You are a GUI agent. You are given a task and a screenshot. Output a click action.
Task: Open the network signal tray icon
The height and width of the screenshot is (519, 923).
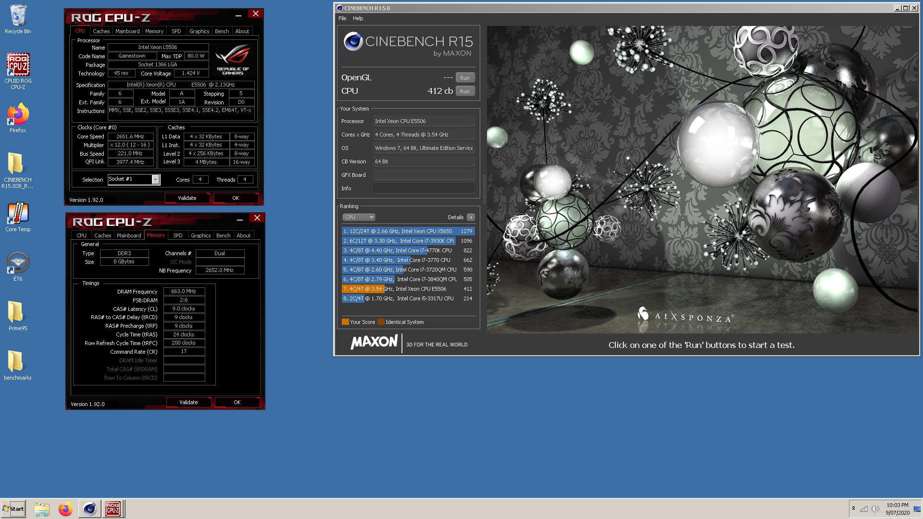click(x=864, y=509)
